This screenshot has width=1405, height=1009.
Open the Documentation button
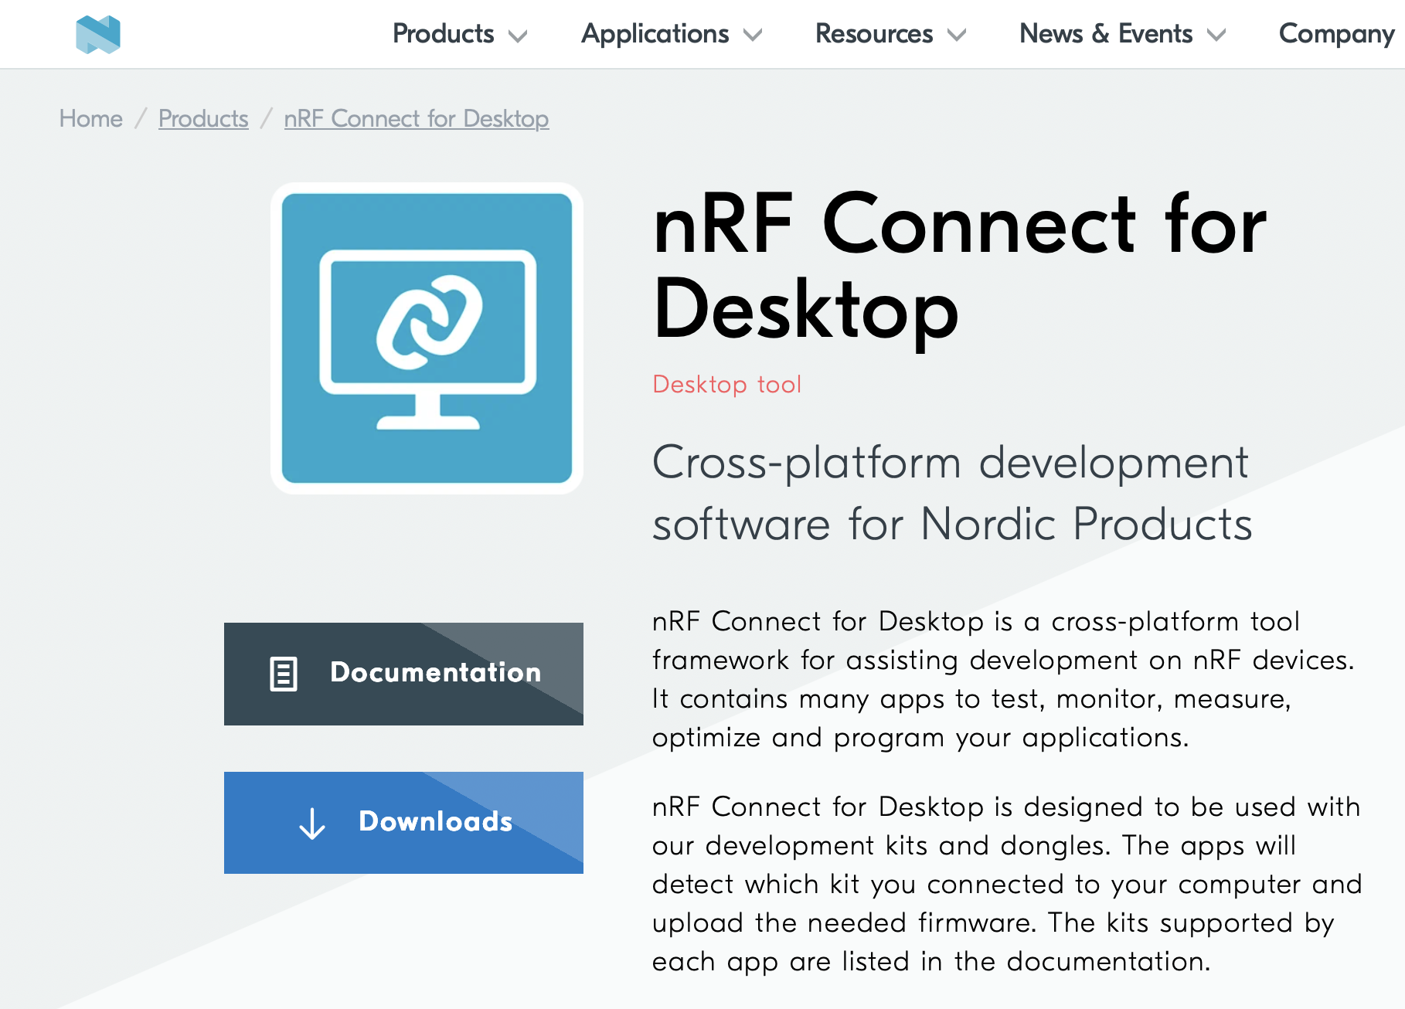pos(403,674)
